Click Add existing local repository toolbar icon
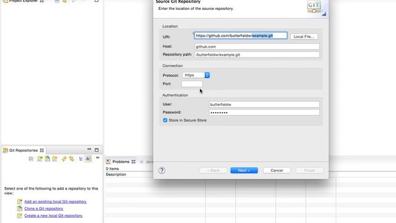Screen dimensions: 396x223 click(40, 159)
